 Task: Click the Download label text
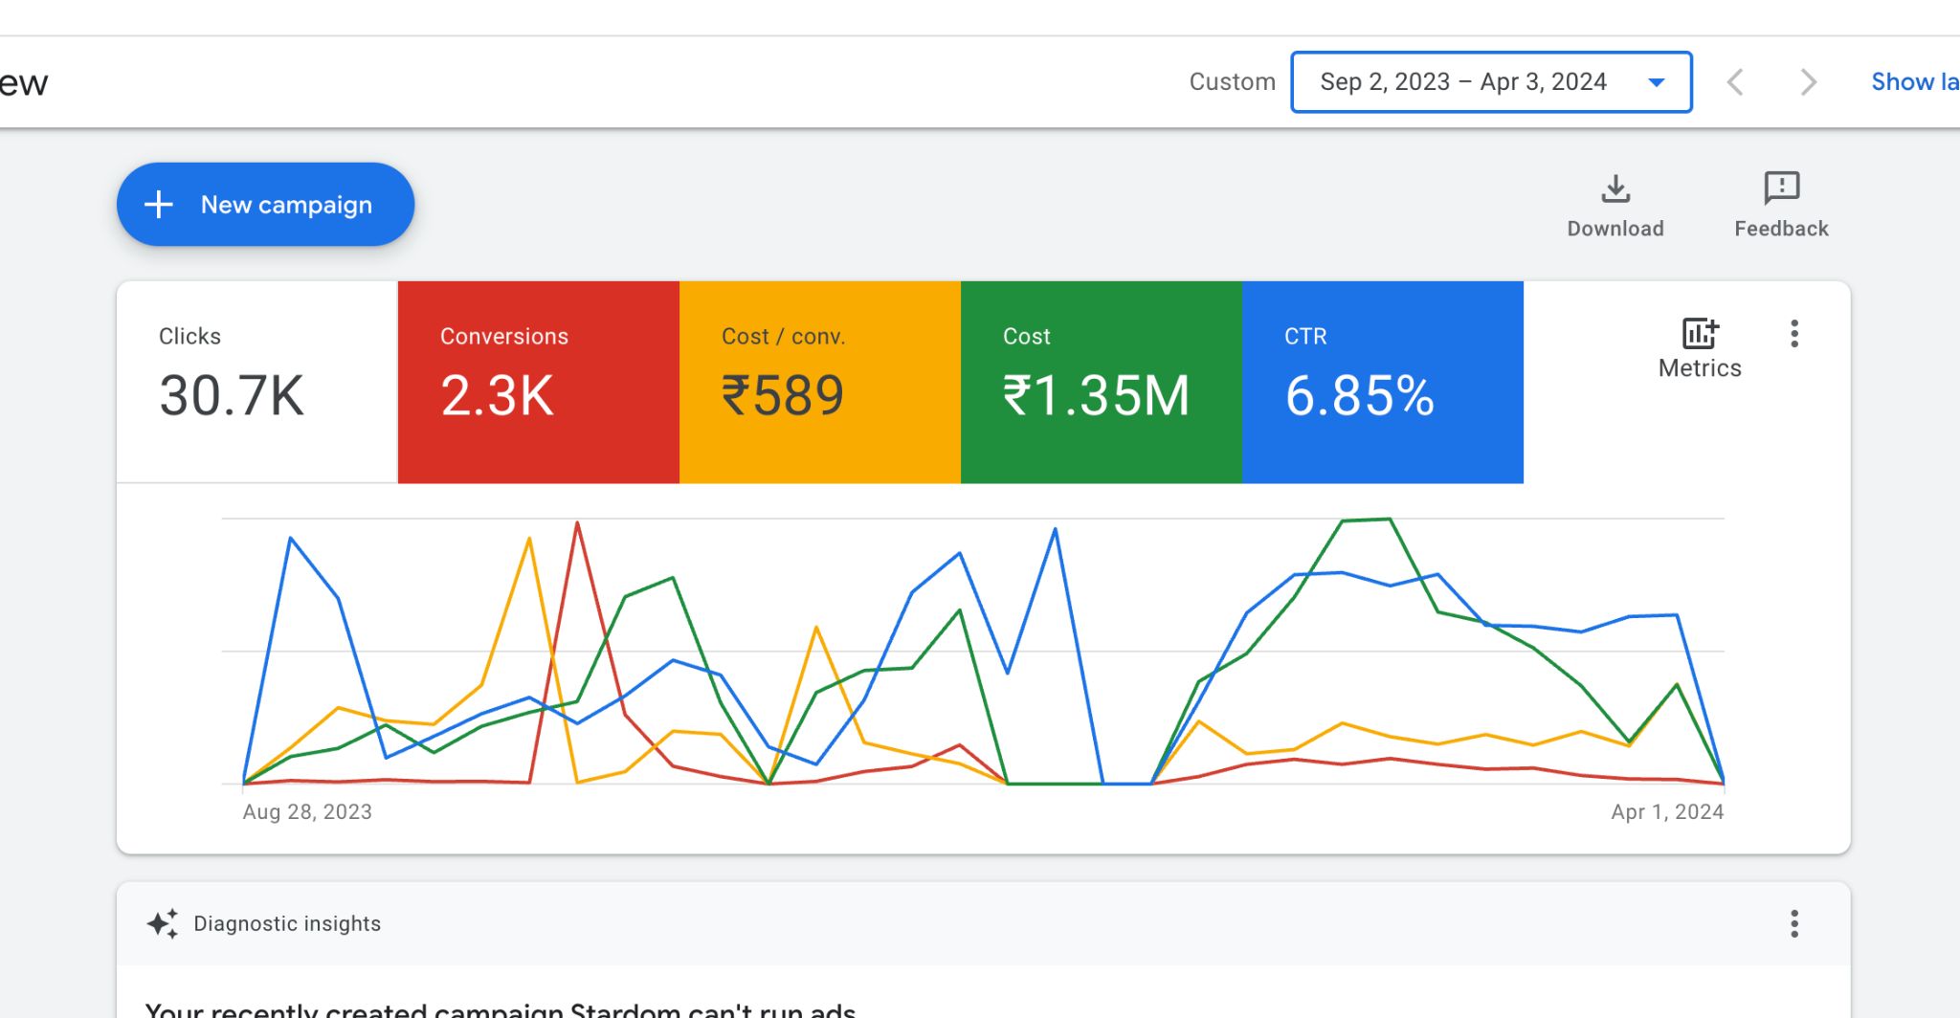[x=1615, y=229]
